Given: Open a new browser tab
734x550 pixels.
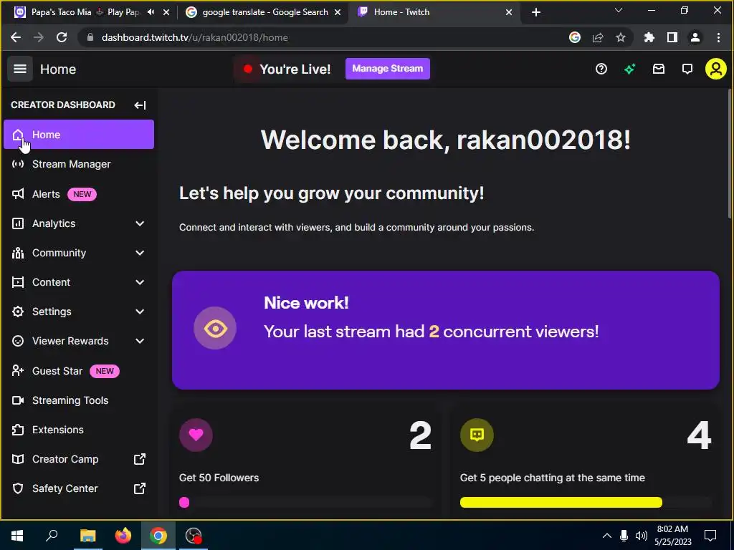Looking at the screenshot, I should (536, 13).
